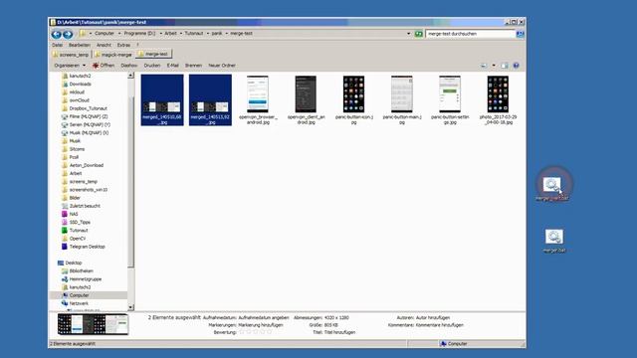Open the help question mark icon
Screen dimensions: 637x358
[516, 66]
